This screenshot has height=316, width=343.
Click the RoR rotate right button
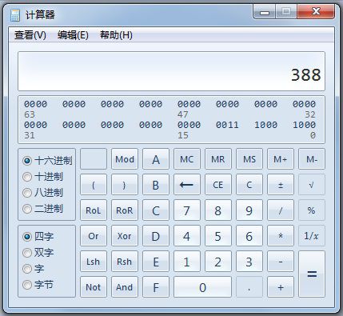pos(125,210)
